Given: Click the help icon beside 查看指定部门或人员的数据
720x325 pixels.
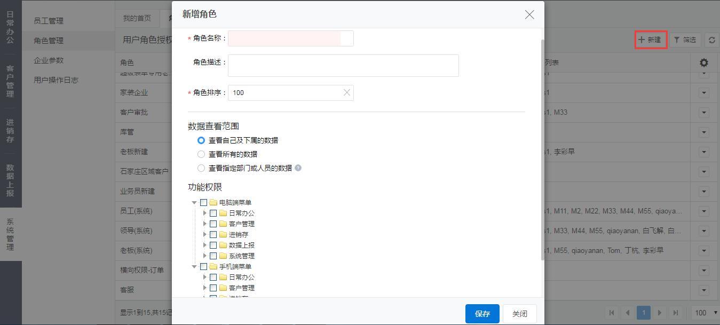Looking at the screenshot, I should tap(298, 168).
